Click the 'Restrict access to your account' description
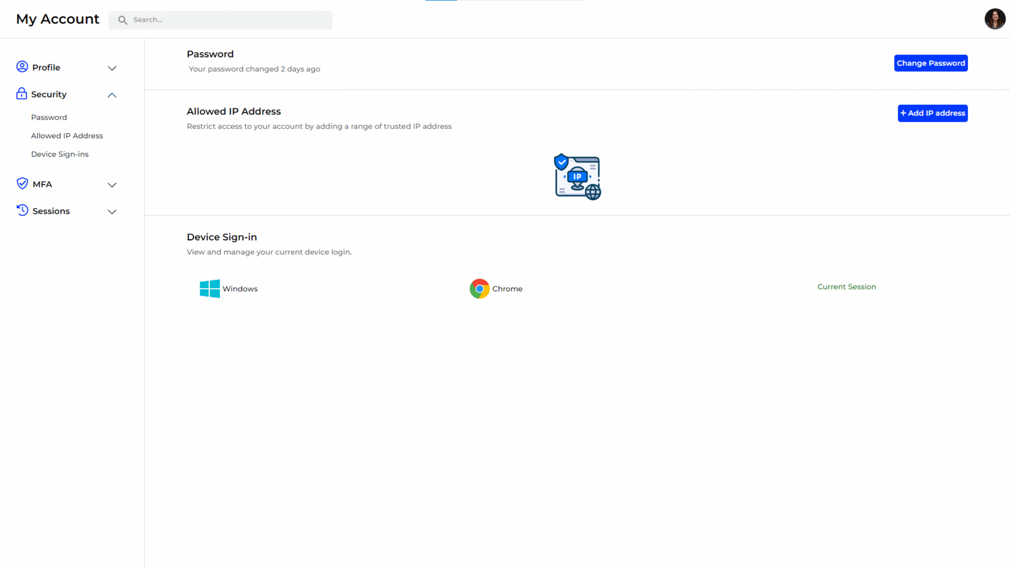1010x568 pixels. [319, 126]
